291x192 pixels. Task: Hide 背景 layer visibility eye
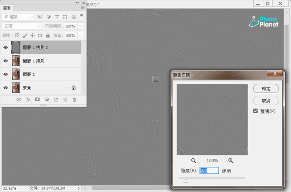pos(6,87)
